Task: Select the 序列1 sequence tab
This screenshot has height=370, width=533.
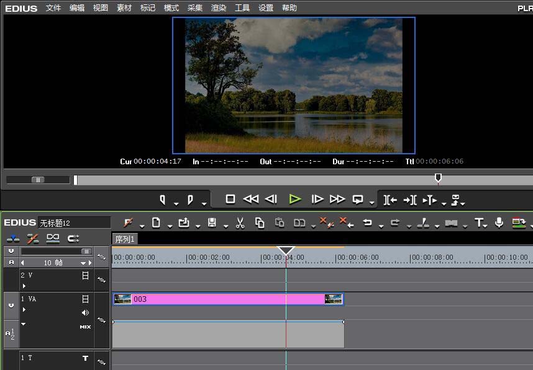Action: click(125, 239)
